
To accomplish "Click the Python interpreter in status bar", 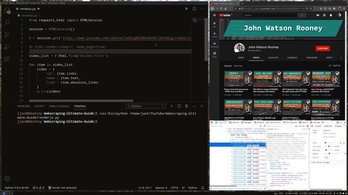I will 17,188.
